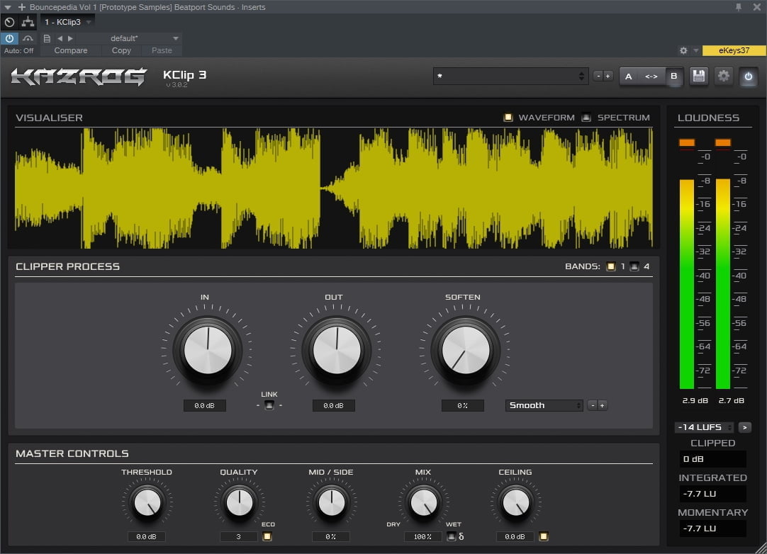The width and height of the screenshot is (767, 554).
Task: Click the Copy button
Action: pos(121,50)
